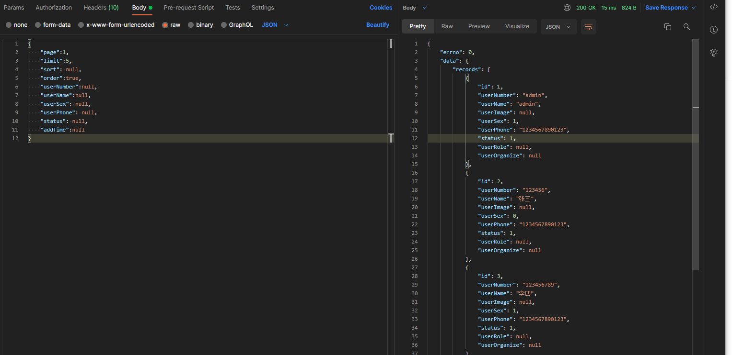This screenshot has height=355, width=732.
Task: Click the "id": 2 response line
Action: tap(490, 181)
